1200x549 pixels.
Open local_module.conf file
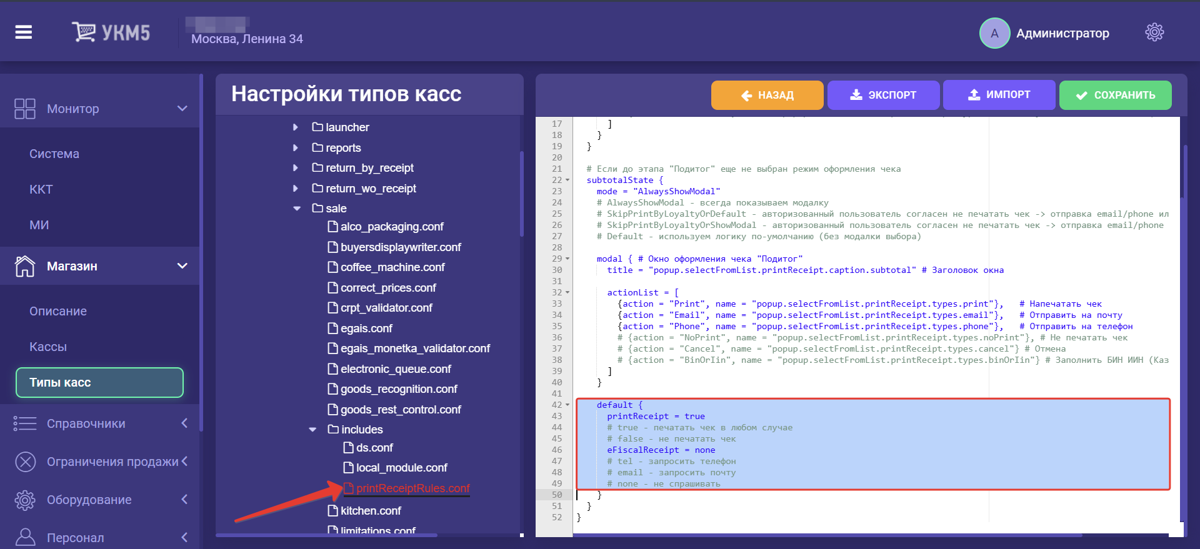402,468
